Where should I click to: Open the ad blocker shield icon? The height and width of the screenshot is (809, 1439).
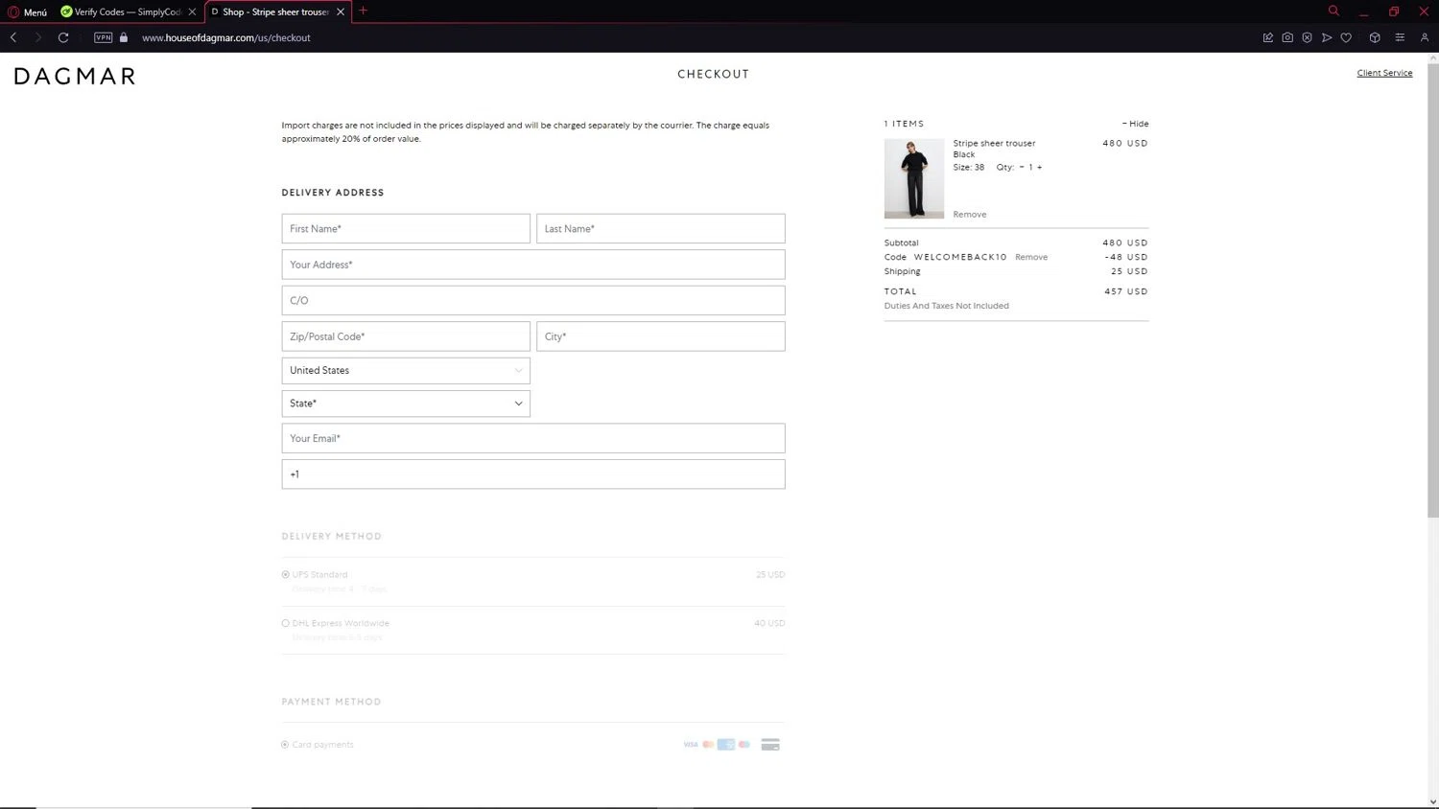point(1307,37)
